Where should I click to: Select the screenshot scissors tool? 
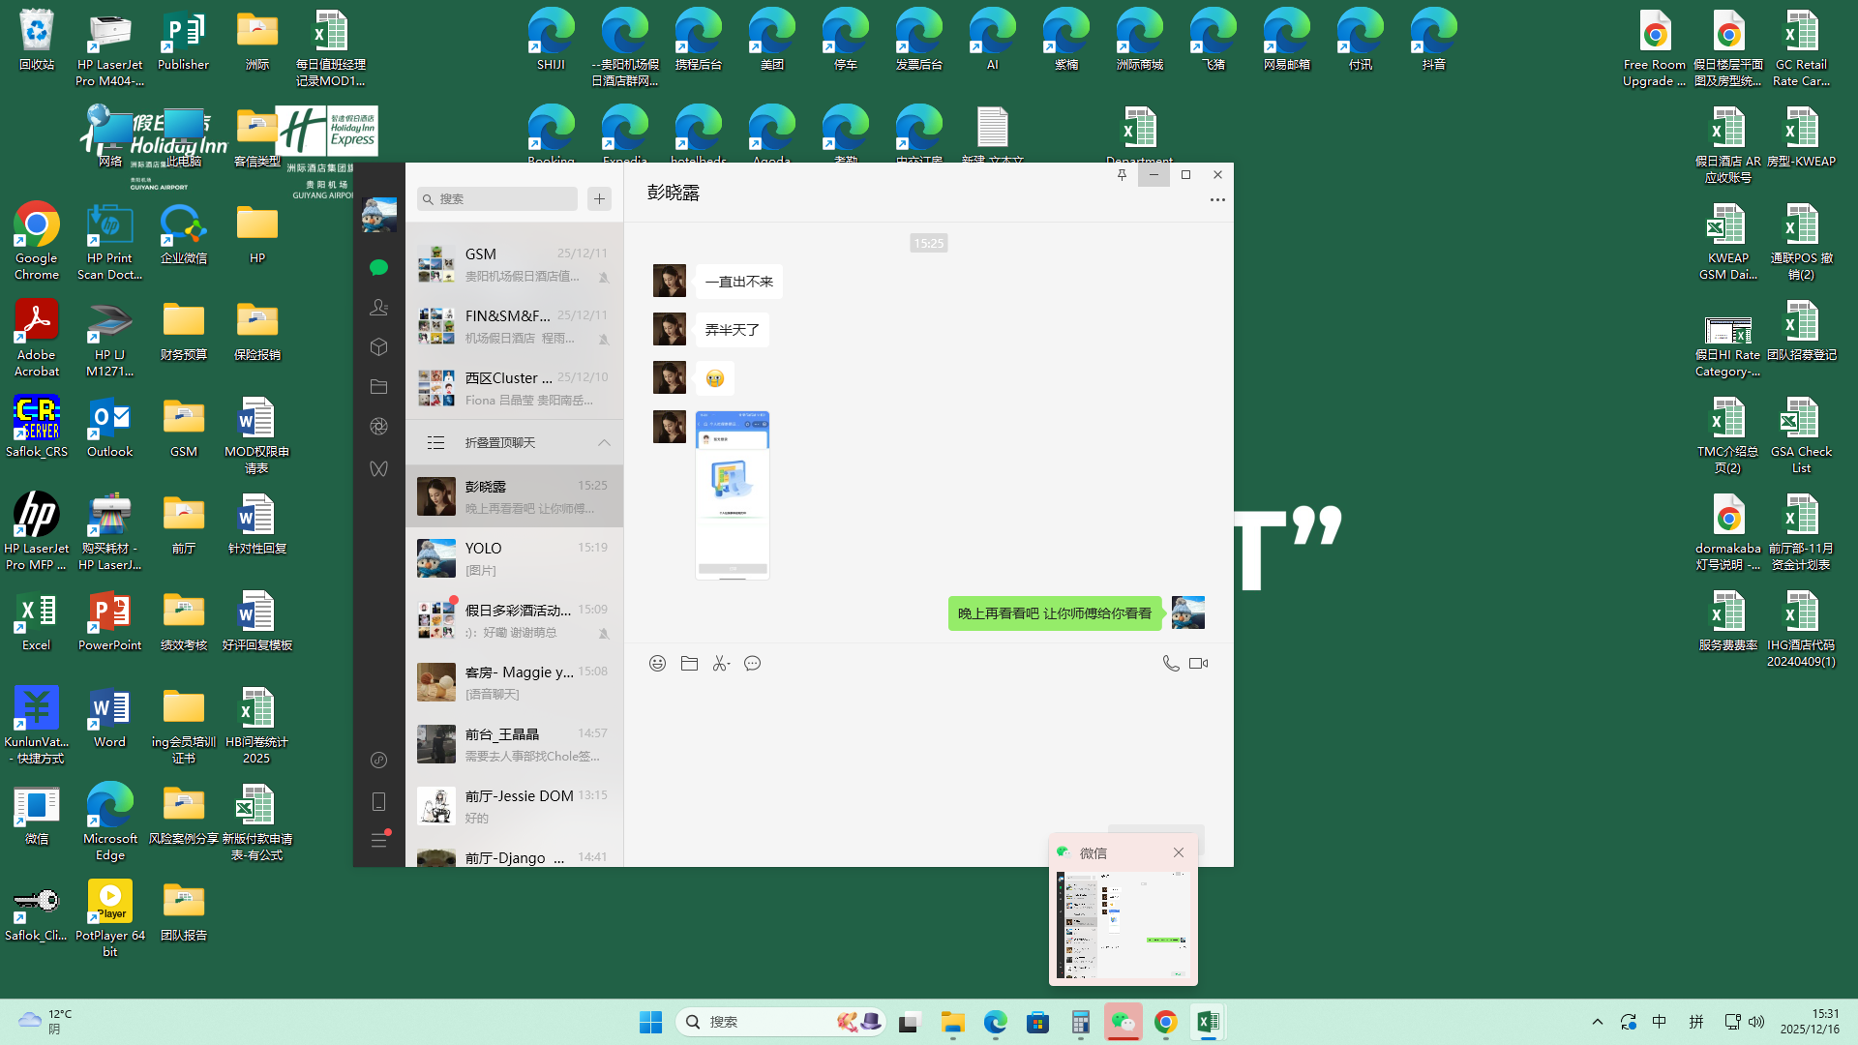click(x=721, y=664)
